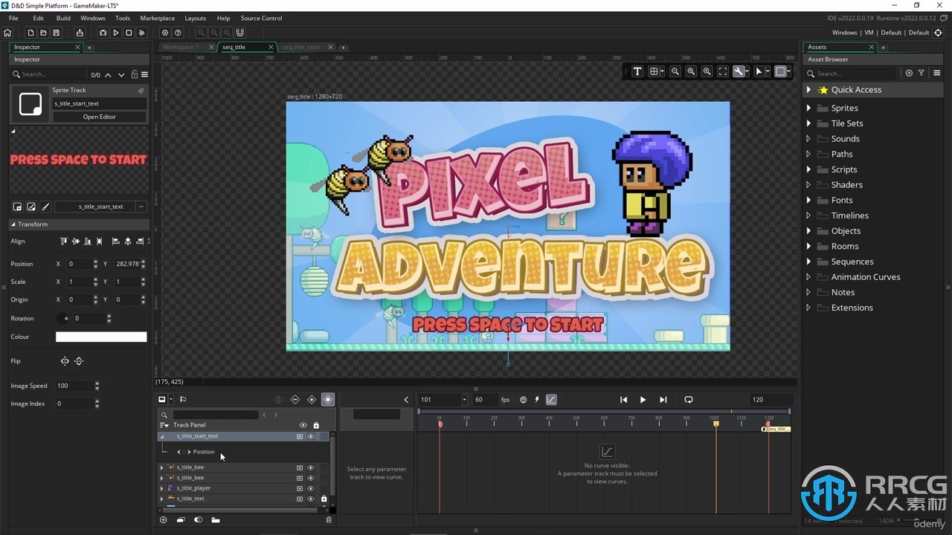Viewport: 952px width, 535px height.
Task: Run the game from main toolbar
Action: (116, 33)
